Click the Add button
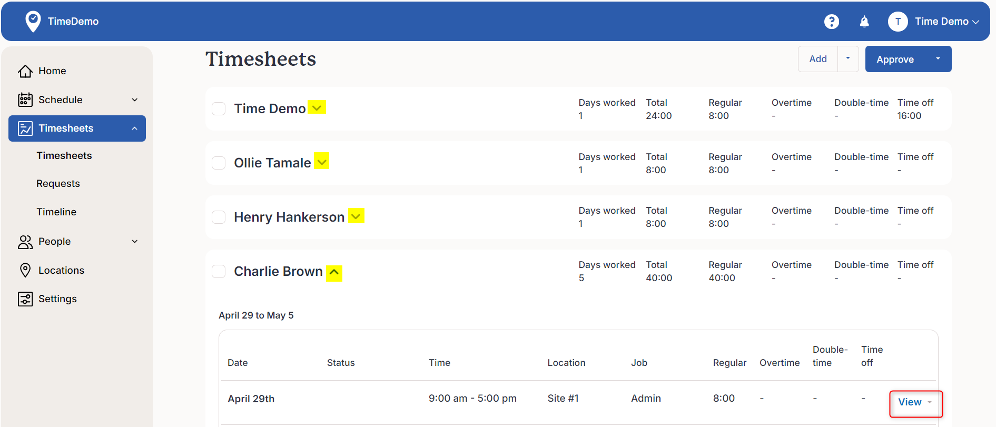 (817, 59)
